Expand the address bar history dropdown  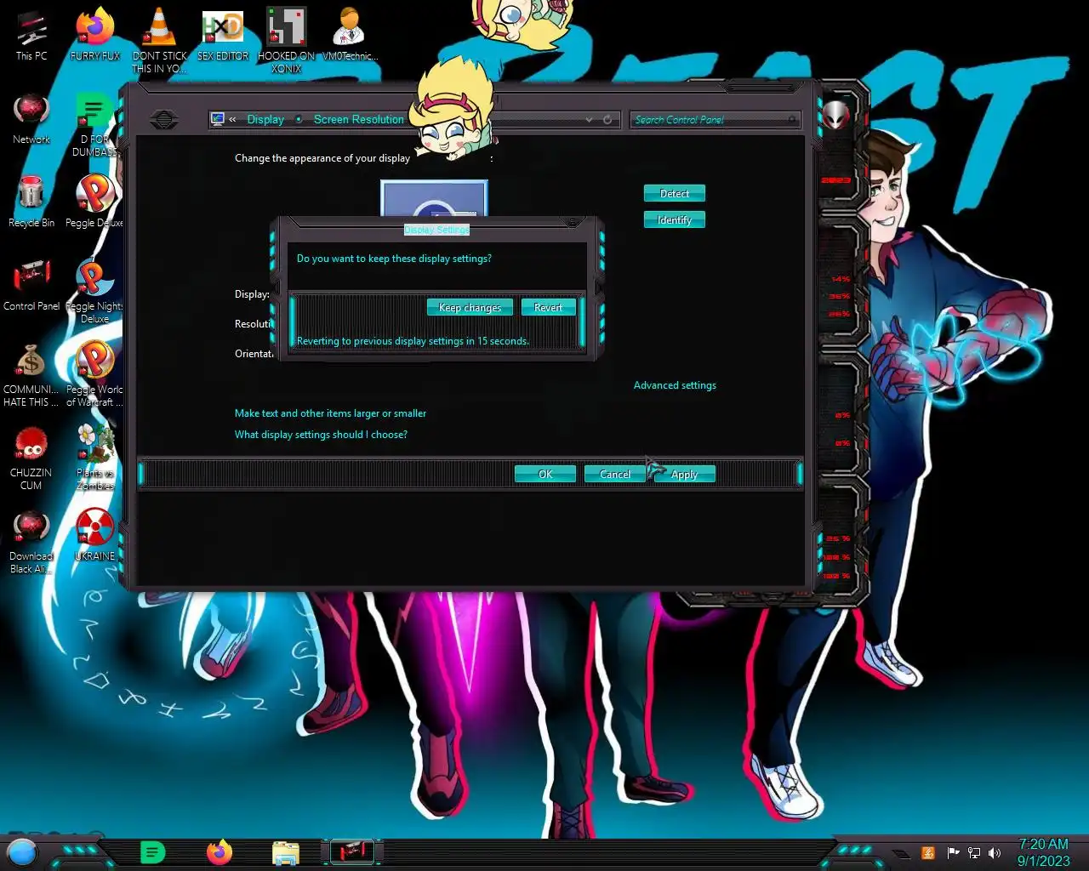coord(589,120)
